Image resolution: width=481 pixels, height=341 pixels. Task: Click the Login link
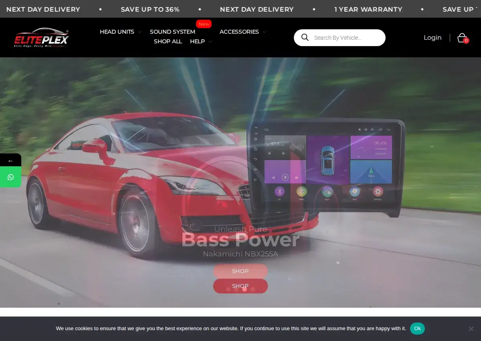(432, 38)
